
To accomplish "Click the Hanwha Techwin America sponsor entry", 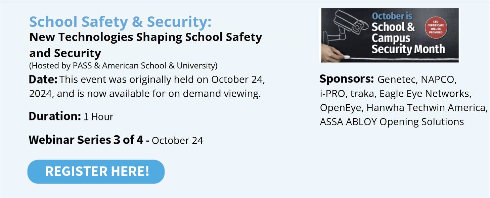I will click(427, 107).
